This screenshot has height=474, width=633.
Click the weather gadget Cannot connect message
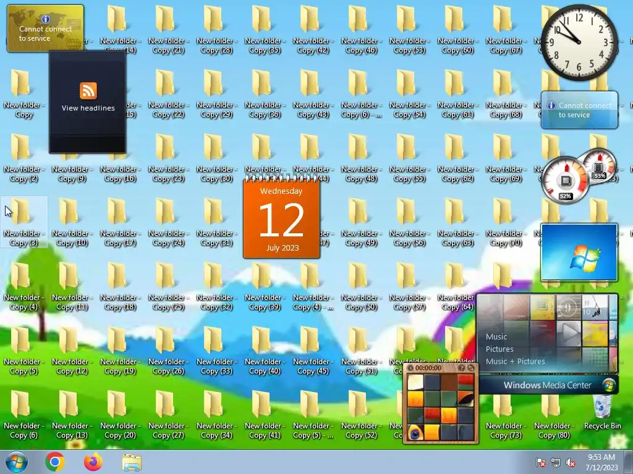(585, 110)
